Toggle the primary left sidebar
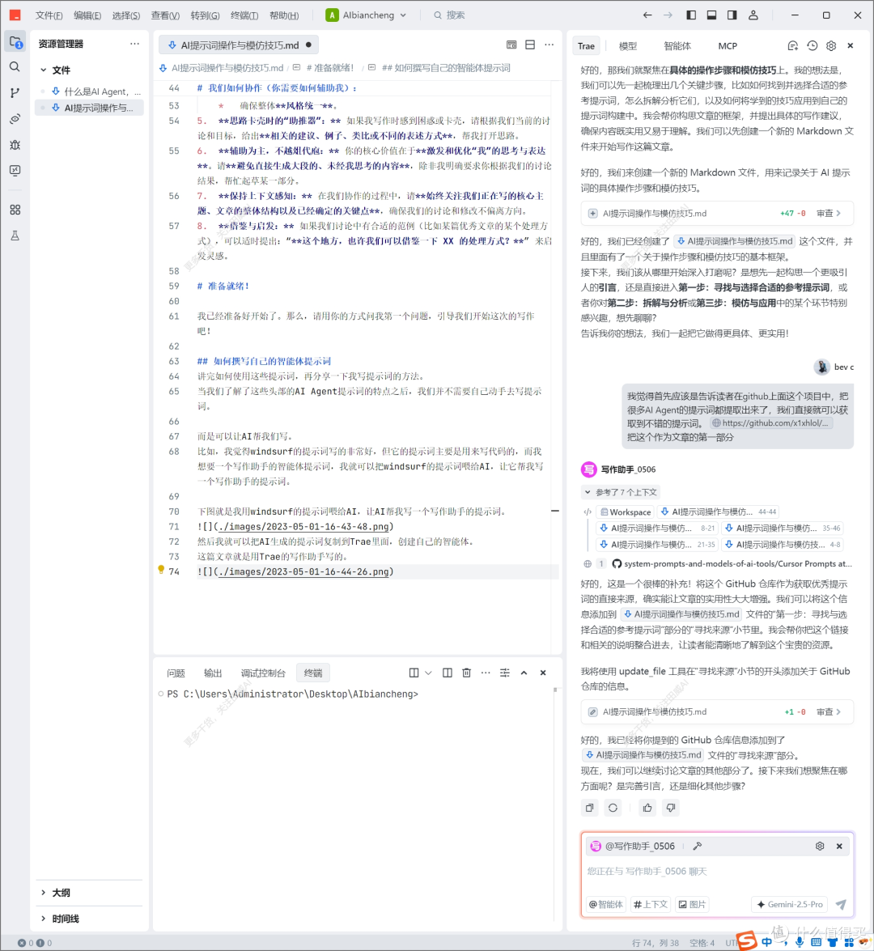The height and width of the screenshot is (951, 874). tap(691, 15)
